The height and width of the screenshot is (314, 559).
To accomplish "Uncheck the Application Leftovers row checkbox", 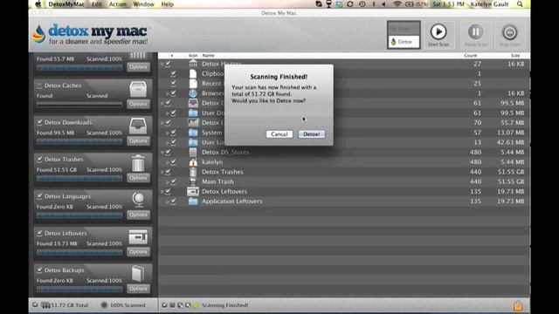I will 173,201.
